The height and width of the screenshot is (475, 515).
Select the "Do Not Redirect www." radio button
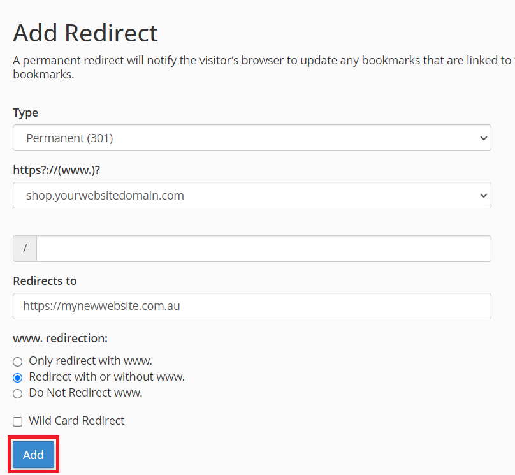[18, 393]
